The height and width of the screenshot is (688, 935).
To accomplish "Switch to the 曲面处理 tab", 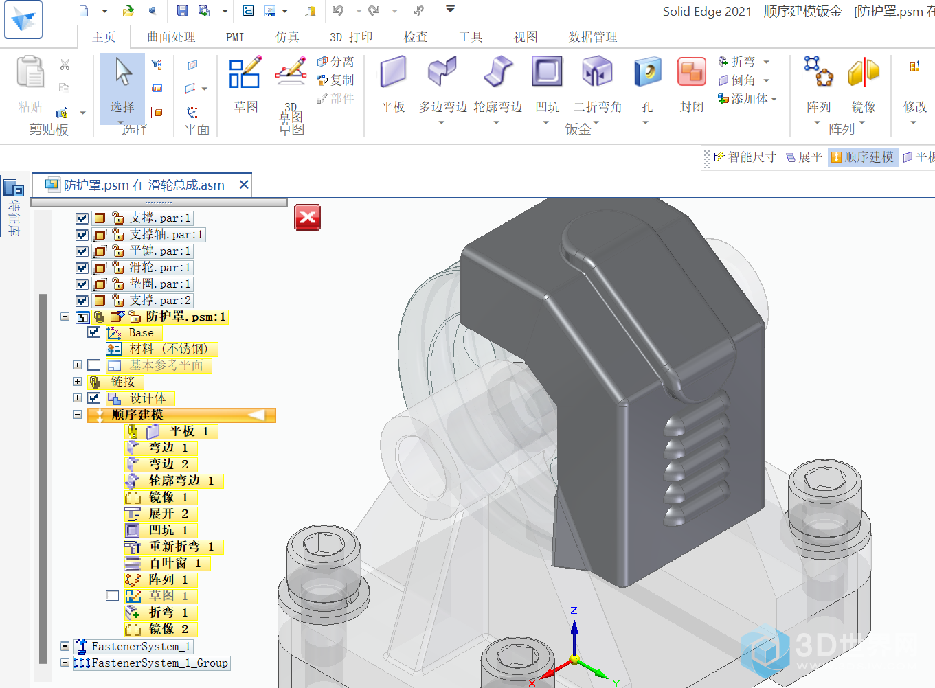I will point(171,37).
